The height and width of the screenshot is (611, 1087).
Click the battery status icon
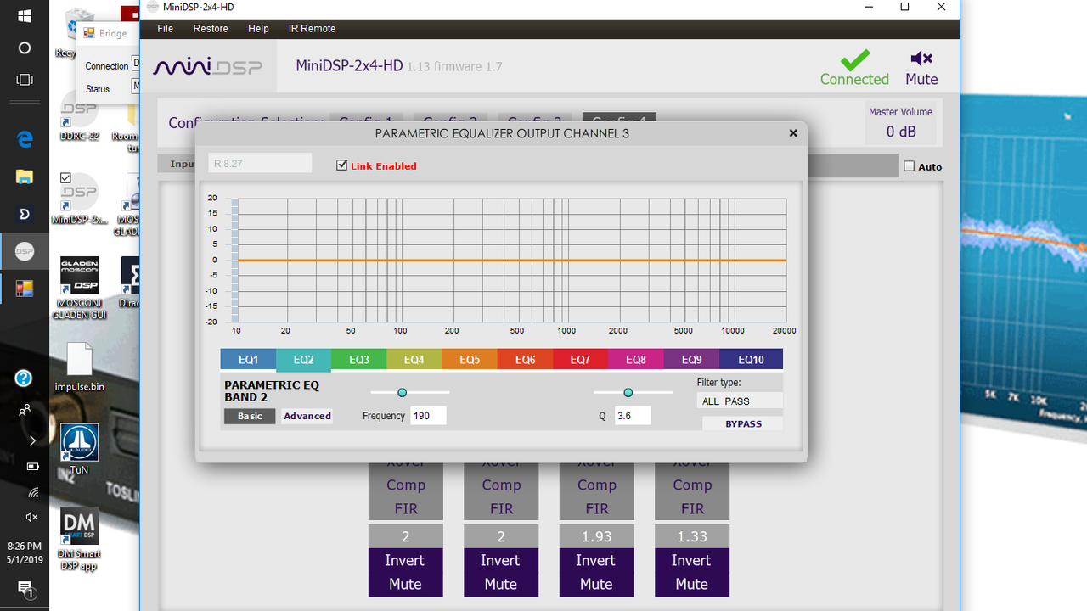pyautogui.click(x=32, y=466)
